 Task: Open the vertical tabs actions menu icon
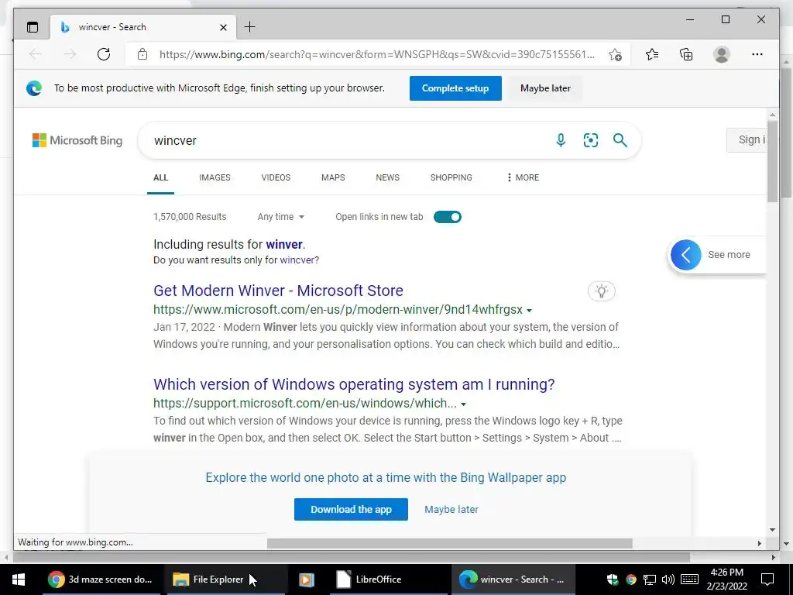[33, 27]
